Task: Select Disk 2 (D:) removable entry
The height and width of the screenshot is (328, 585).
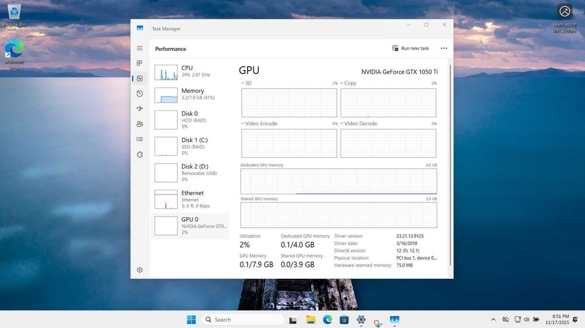Action: coord(190,172)
